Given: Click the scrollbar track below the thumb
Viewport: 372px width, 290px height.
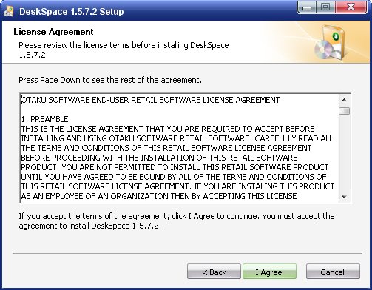Looking at the screenshot, I should [x=344, y=153].
